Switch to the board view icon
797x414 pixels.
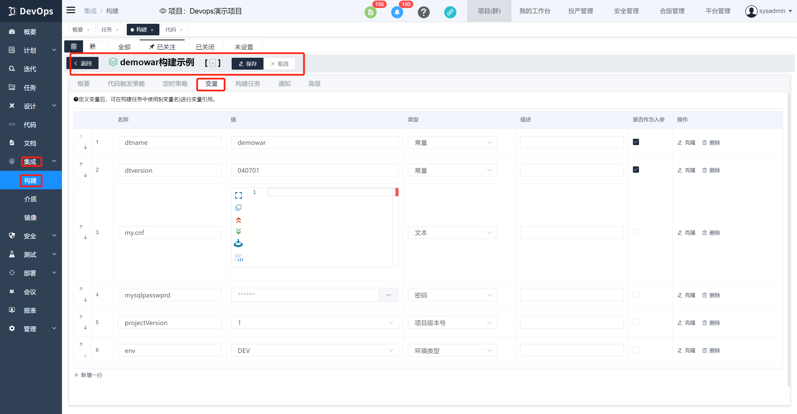point(92,46)
